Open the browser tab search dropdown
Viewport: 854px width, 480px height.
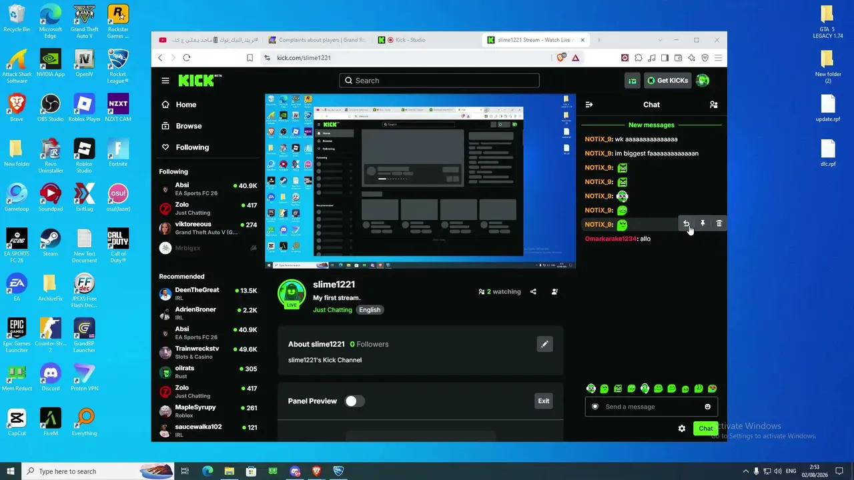pyautogui.click(x=661, y=40)
